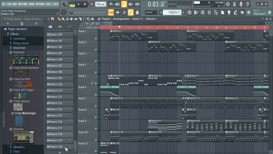Click the song position slider
The width and height of the screenshot is (273, 154).
(x=88, y=12)
